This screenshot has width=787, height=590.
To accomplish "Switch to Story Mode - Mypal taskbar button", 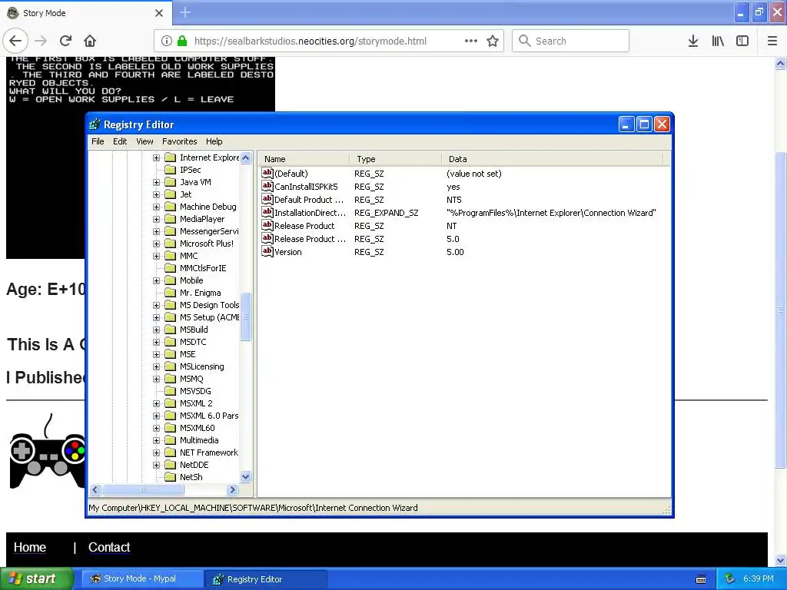I will [x=142, y=579].
